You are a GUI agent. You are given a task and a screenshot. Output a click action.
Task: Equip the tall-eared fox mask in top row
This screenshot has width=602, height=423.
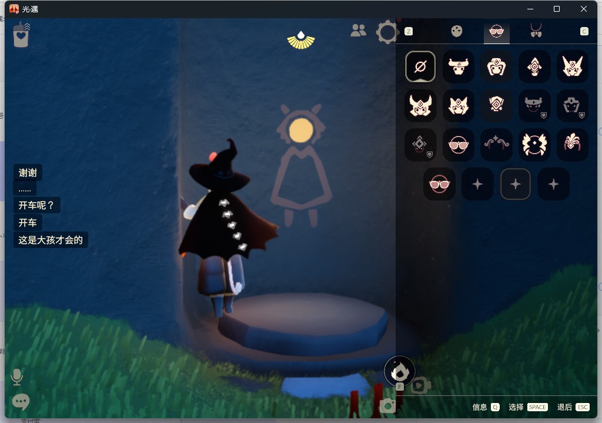click(x=573, y=67)
